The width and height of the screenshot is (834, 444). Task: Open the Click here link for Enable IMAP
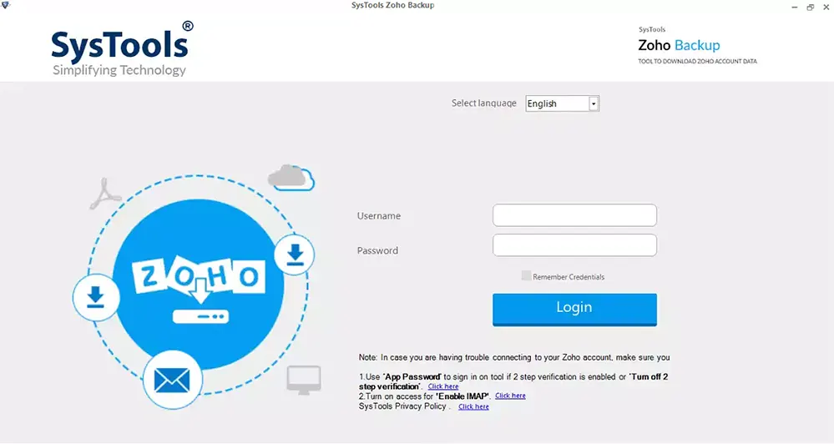[x=510, y=396]
